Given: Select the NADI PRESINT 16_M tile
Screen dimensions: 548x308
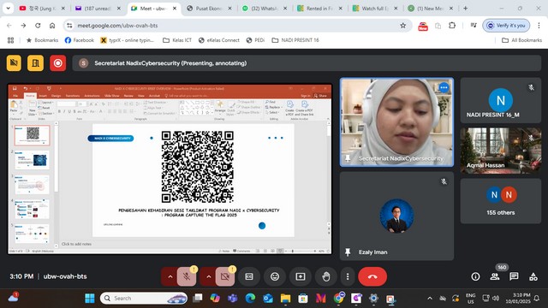Looking at the screenshot, I should point(500,100).
